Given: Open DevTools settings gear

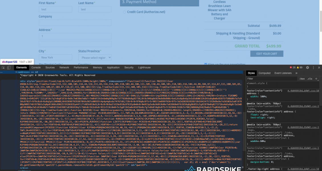Looking at the screenshot, I should coord(307,68).
